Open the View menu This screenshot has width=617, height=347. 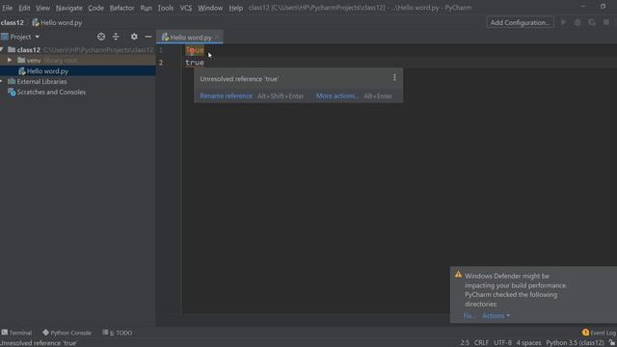tap(42, 8)
